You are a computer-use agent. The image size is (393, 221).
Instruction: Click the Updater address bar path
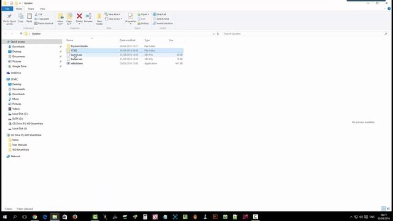click(x=36, y=34)
